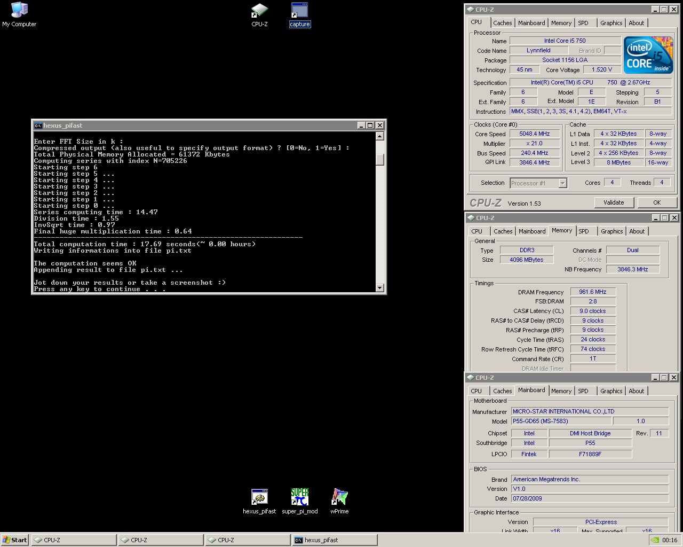Open the My Computer desktop icon
Image resolution: width=683 pixels, height=547 pixels.
point(19,14)
